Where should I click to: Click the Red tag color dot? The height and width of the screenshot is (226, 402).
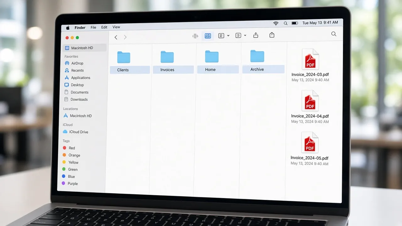64,148
